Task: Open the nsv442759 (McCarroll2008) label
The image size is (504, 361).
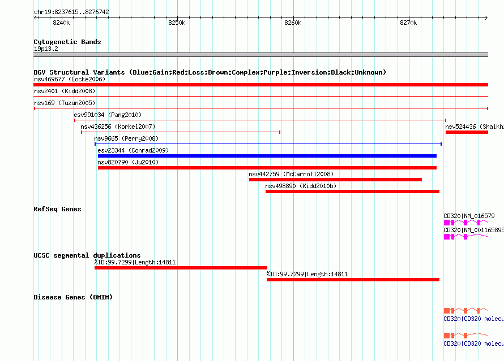Action: (291, 174)
